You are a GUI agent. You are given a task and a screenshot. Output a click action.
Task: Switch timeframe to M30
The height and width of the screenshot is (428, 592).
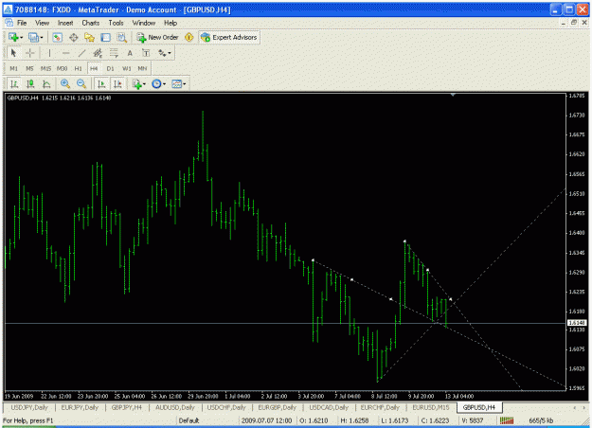pos(62,68)
